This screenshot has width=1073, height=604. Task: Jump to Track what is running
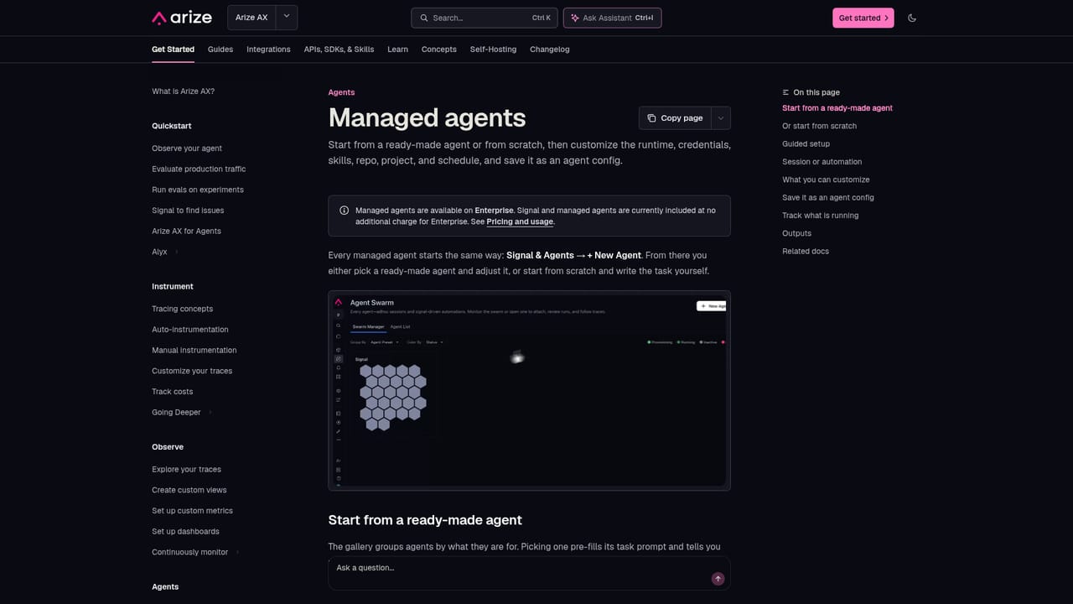[x=821, y=216]
